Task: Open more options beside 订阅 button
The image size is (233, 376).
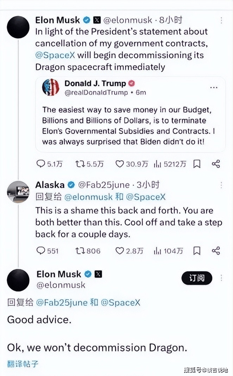Action: coord(221,278)
